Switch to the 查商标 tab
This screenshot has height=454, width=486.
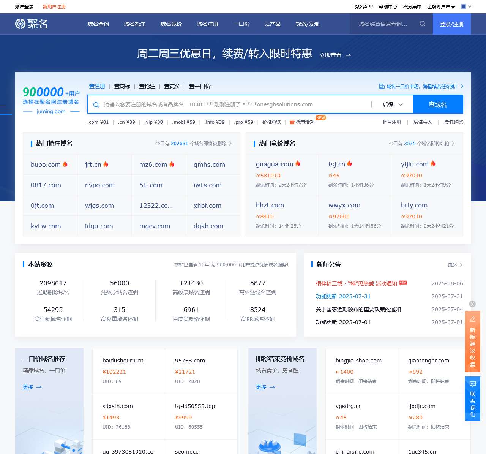pos(122,86)
